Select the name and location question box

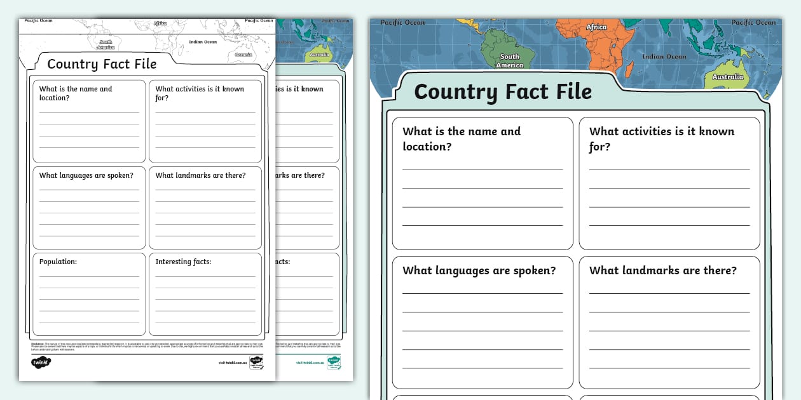[483, 183]
